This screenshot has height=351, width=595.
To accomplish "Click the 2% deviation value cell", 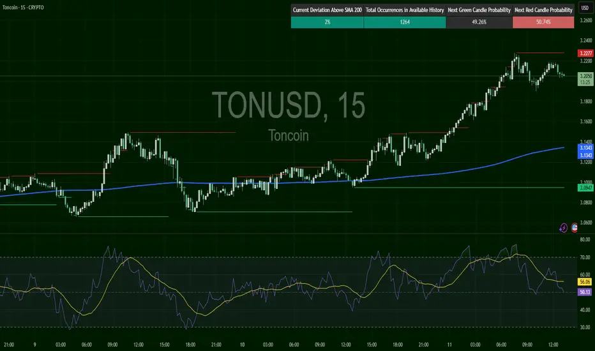I will [327, 22].
